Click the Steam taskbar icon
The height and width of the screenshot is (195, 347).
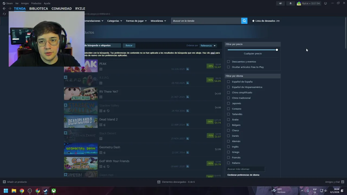coord(46,191)
